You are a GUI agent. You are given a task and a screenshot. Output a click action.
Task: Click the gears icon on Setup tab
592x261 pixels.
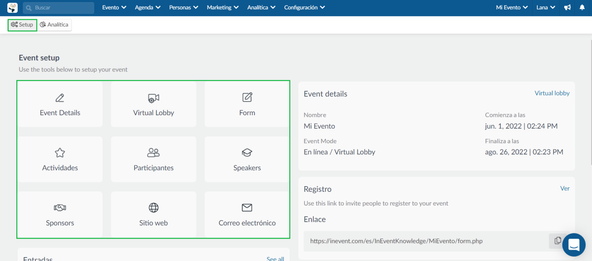pos(14,25)
